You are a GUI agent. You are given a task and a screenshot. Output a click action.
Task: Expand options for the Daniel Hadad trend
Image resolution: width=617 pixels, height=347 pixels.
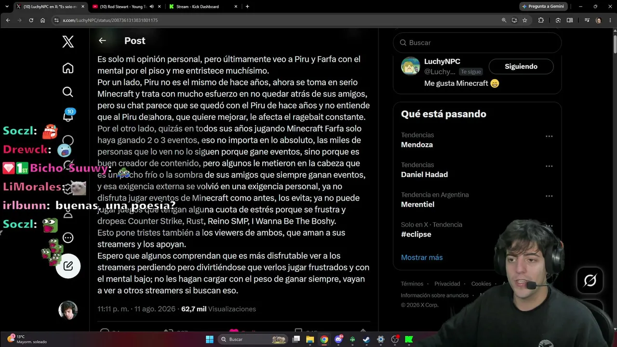(x=549, y=166)
